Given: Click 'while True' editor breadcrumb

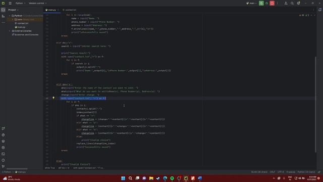Looking at the screenshot, I should 50,168.
